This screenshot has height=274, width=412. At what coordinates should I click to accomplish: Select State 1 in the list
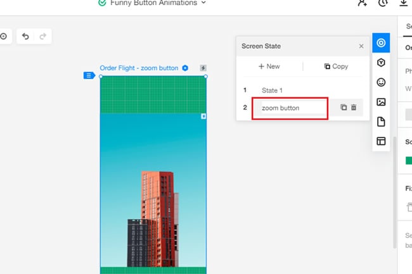click(272, 90)
